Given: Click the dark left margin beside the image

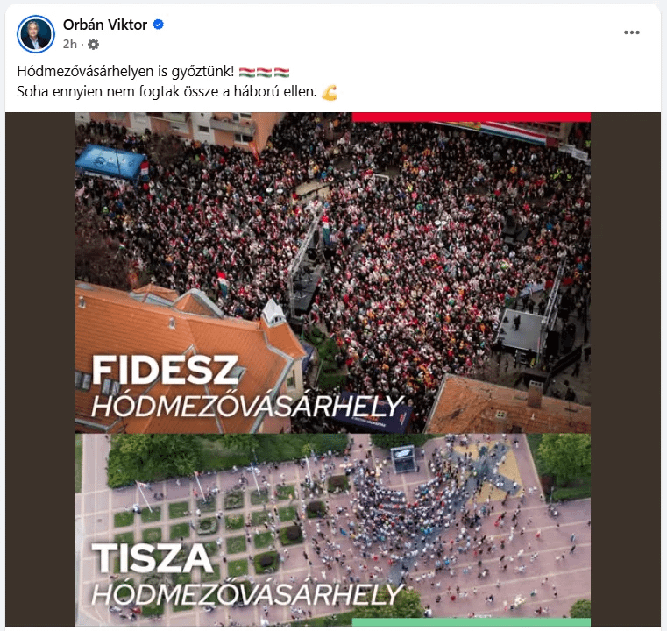Looking at the screenshot, I should click(40, 369).
